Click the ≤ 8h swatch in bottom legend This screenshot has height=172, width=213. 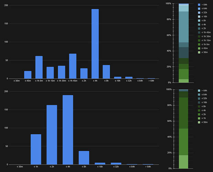(199, 106)
